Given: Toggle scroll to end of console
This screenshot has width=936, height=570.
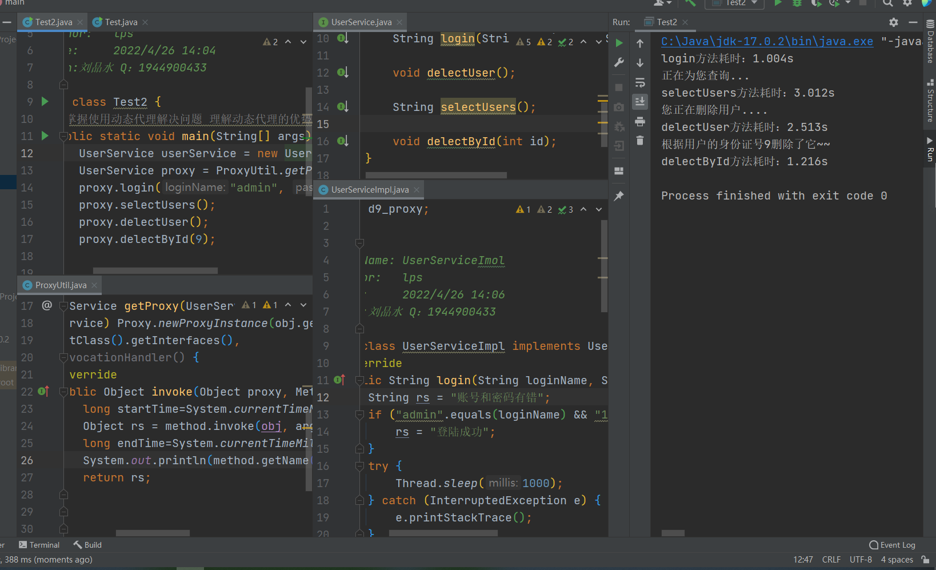Looking at the screenshot, I should point(640,102).
